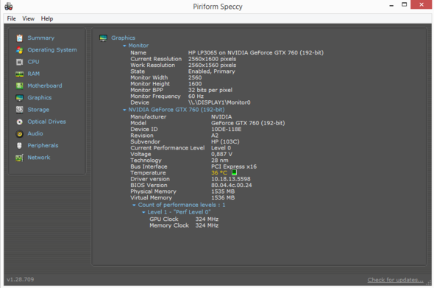The height and width of the screenshot is (288, 434).
Task: Collapse the Level 1 Perf Level 0 node
Action: click(143, 212)
